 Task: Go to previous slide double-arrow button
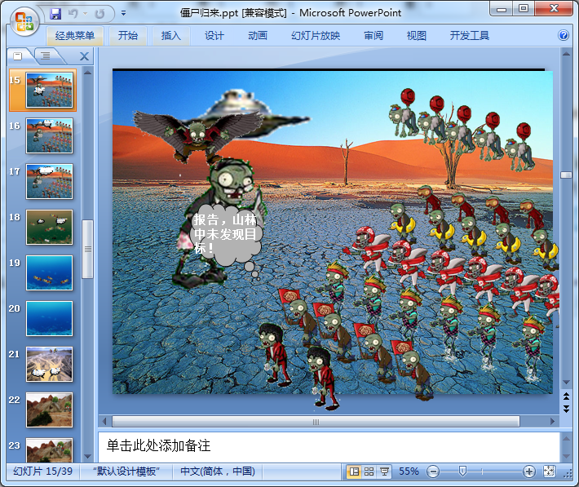click(566, 396)
